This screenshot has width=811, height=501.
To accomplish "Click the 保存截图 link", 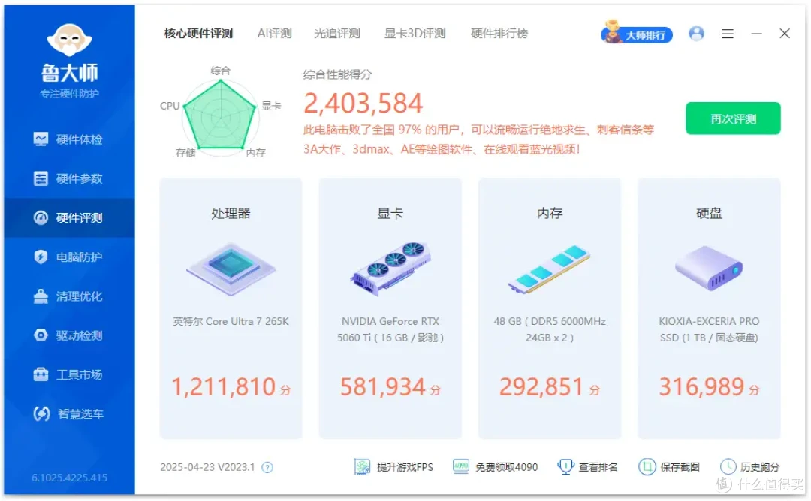I will pos(680,467).
